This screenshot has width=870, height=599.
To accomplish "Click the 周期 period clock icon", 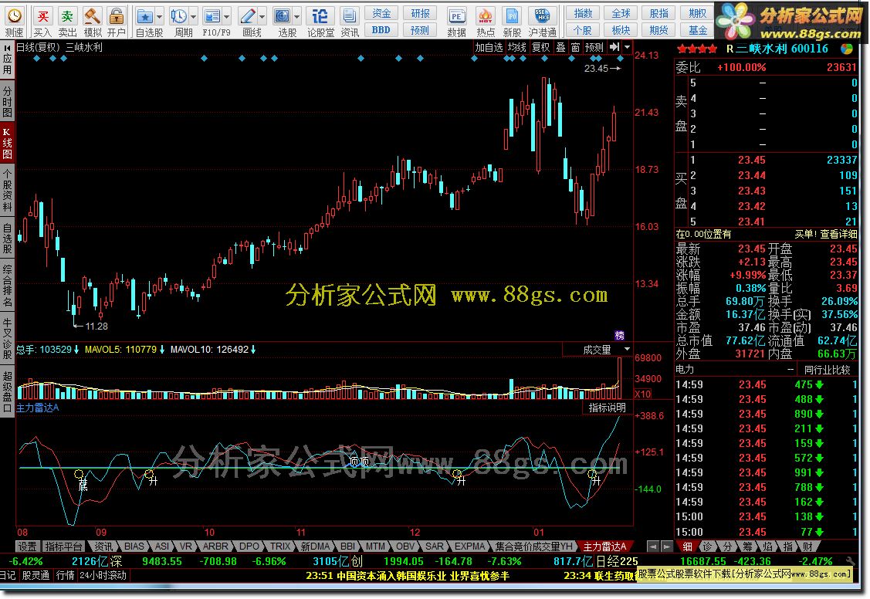I will click(x=178, y=16).
